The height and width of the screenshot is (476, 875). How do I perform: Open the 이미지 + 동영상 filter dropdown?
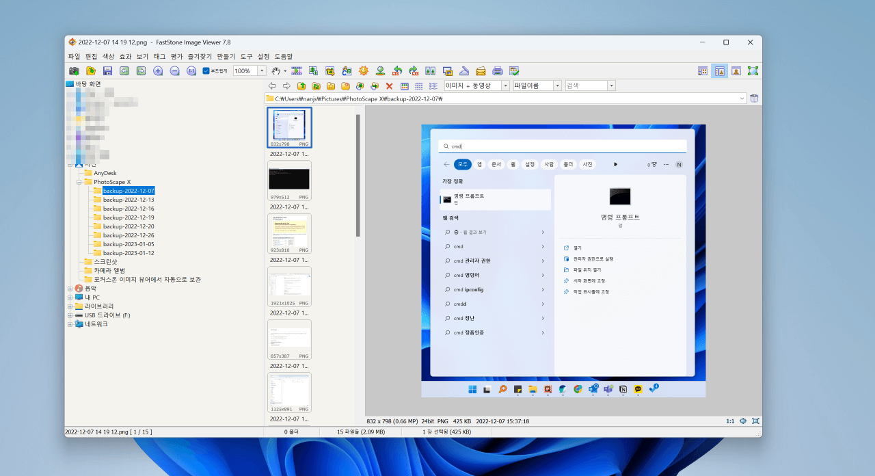pyautogui.click(x=506, y=86)
